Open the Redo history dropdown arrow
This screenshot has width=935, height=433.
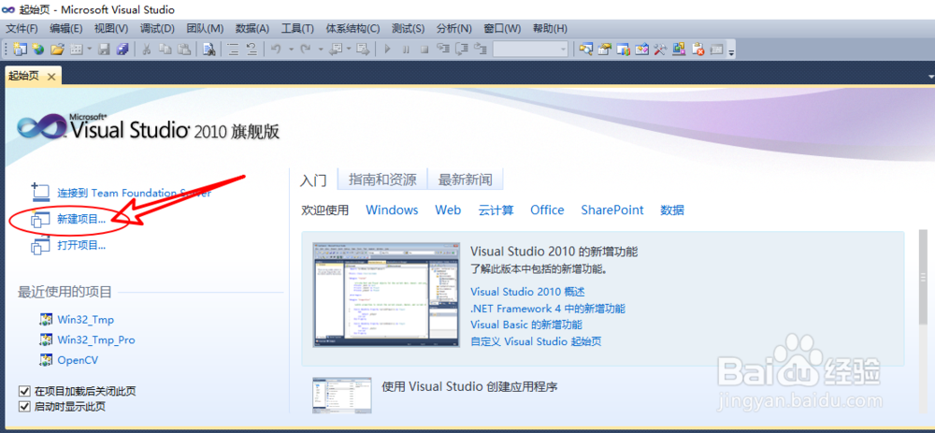(x=320, y=50)
